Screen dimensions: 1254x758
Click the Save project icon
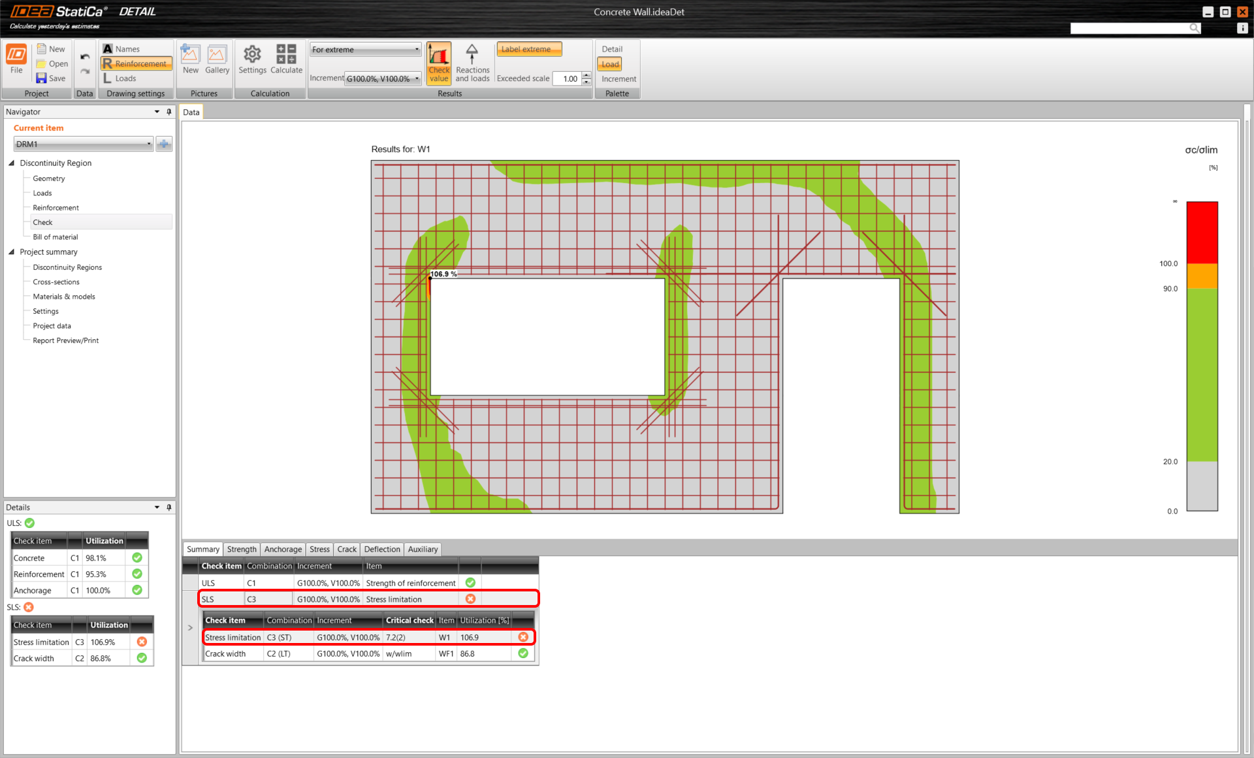click(42, 78)
